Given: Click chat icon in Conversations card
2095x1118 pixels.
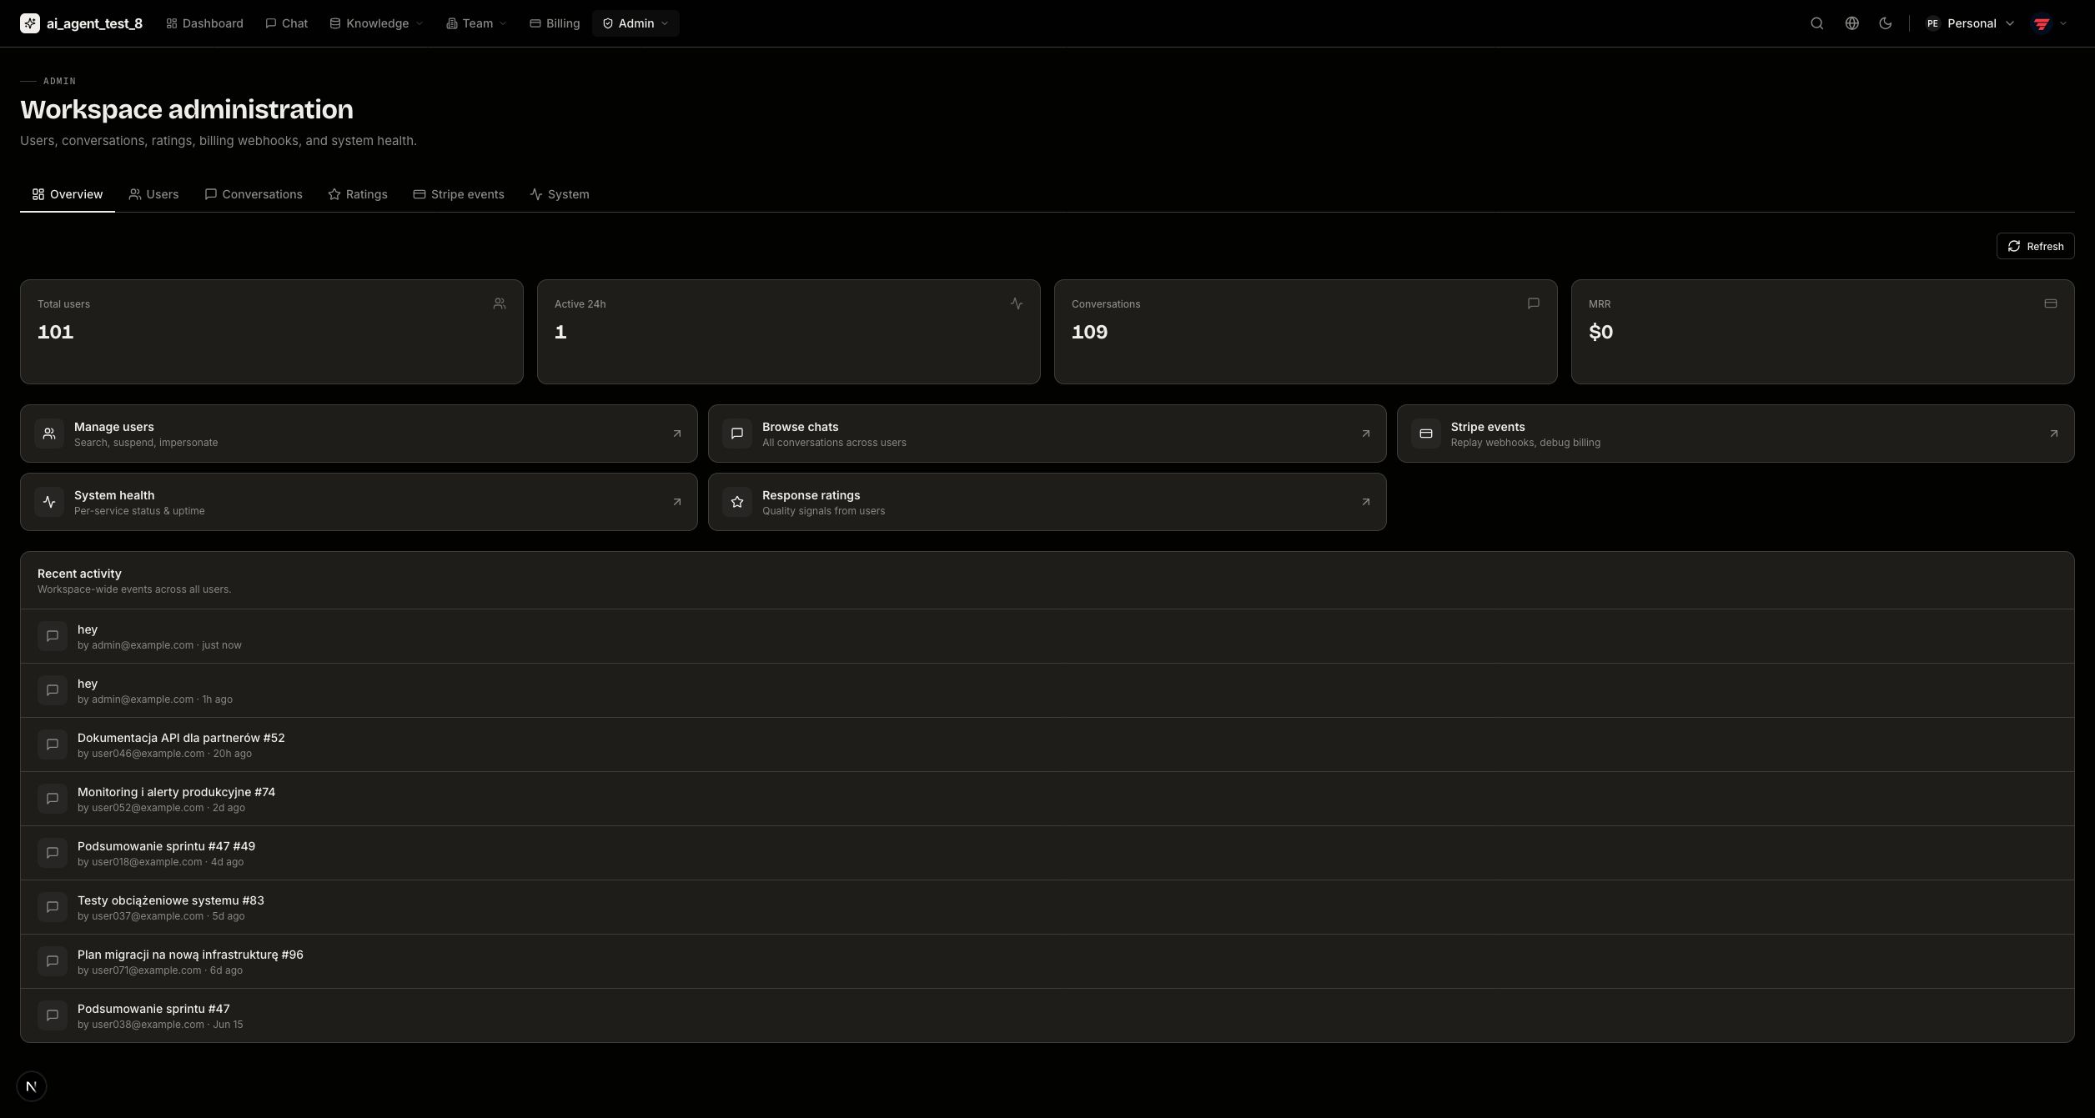Looking at the screenshot, I should pyautogui.click(x=1534, y=303).
